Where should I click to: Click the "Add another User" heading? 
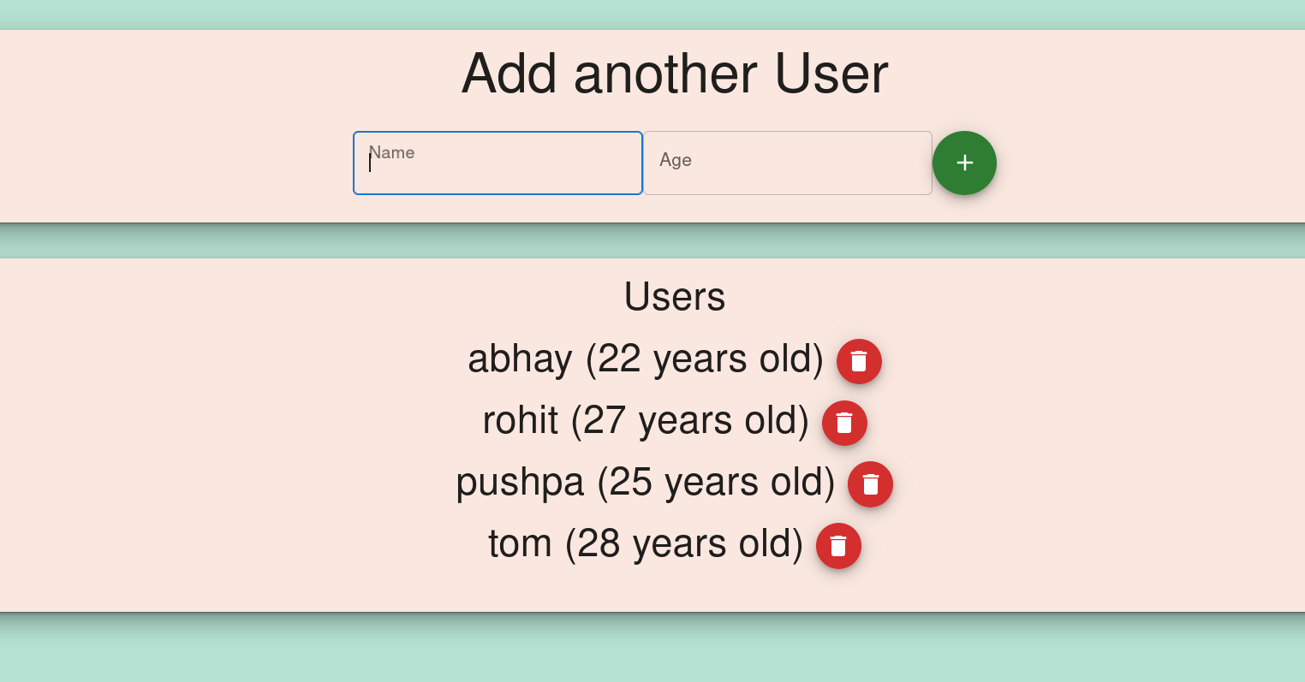[675, 74]
